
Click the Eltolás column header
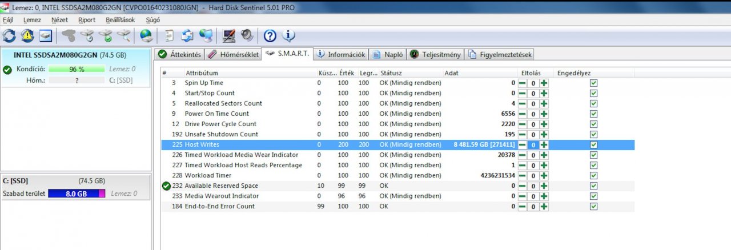pyautogui.click(x=535, y=73)
